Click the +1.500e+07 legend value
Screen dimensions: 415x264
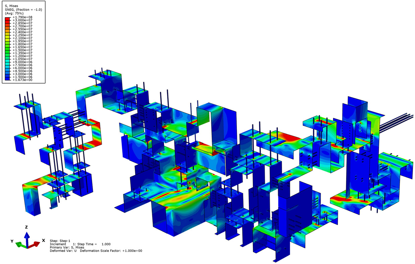[x=22, y=50]
